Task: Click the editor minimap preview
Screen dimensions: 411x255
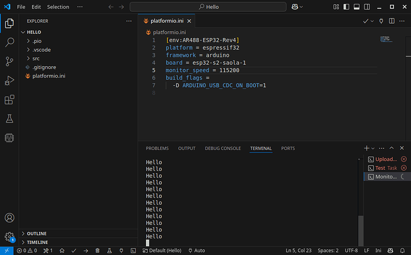Action: pyautogui.click(x=387, y=39)
